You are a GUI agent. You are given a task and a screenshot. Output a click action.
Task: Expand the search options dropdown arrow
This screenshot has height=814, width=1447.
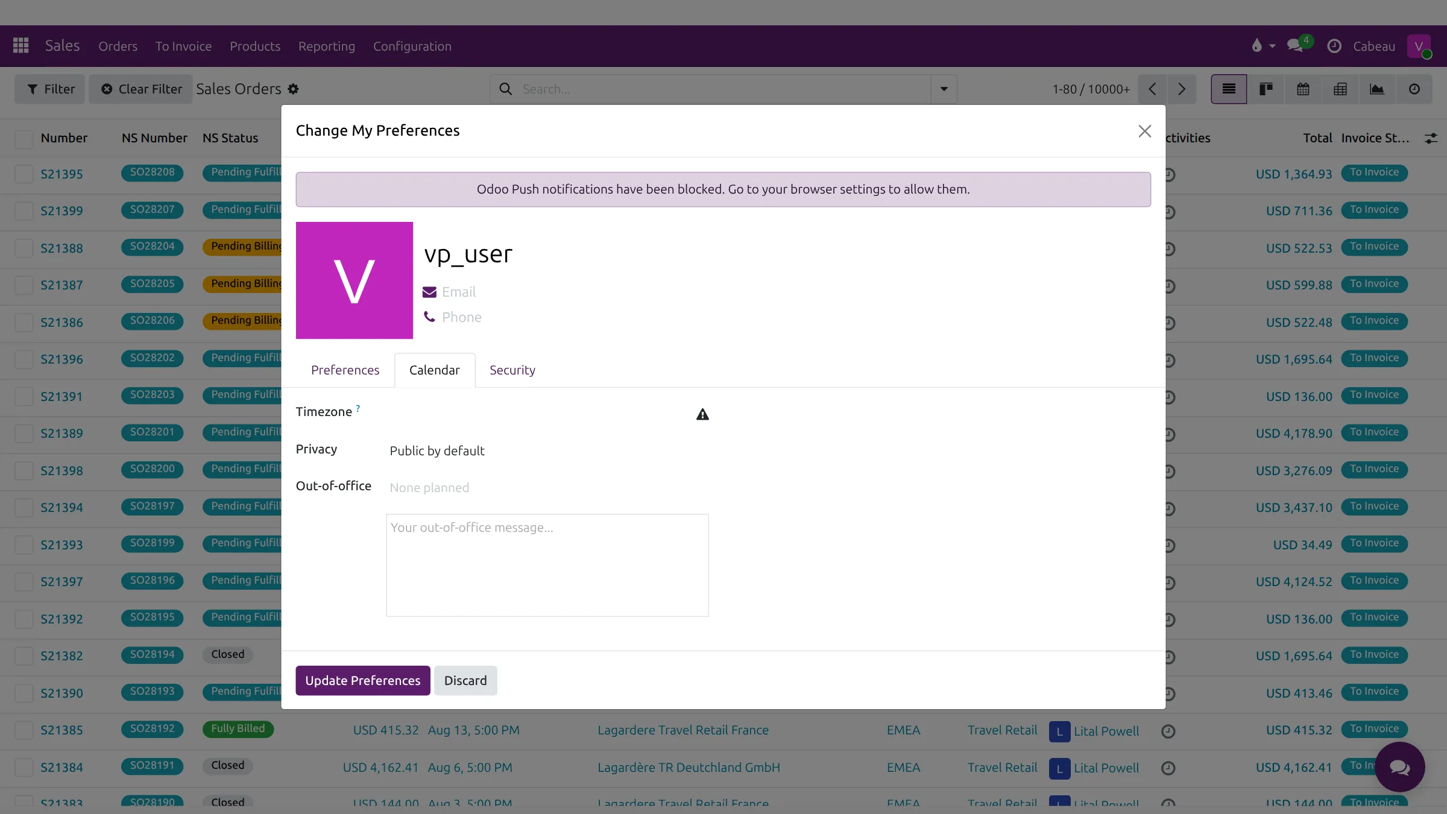944,89
